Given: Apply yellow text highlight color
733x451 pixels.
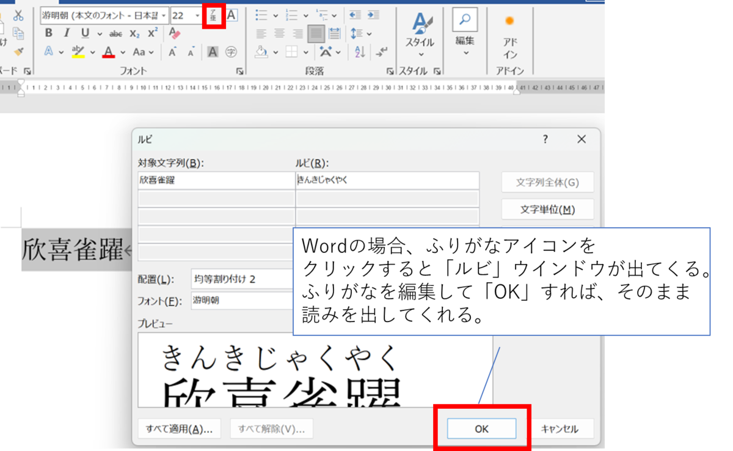Looking at the screenshot, I should 78,53.
